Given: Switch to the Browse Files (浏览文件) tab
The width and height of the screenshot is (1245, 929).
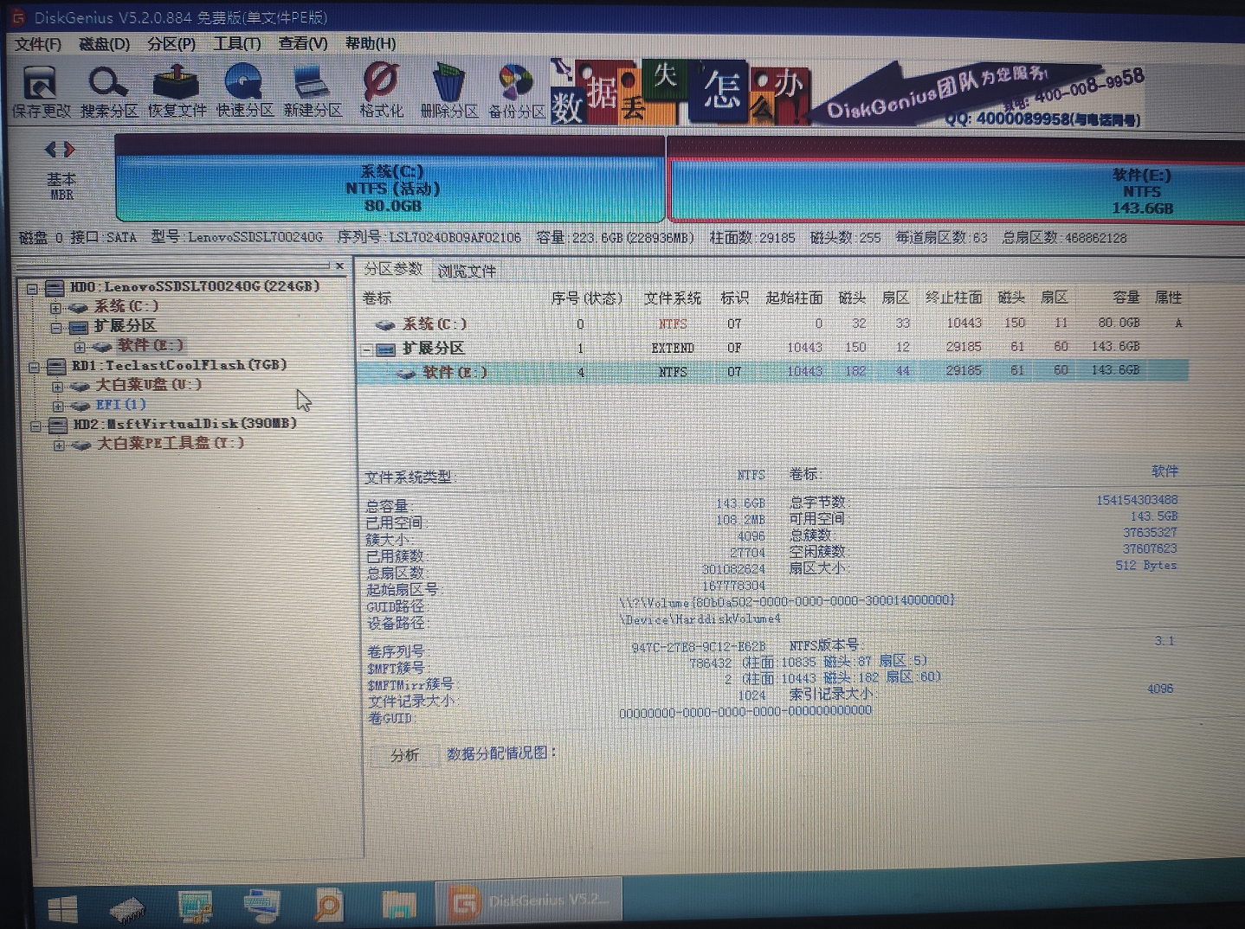Looking at the screenshot, I should click(x=467, y=271).
